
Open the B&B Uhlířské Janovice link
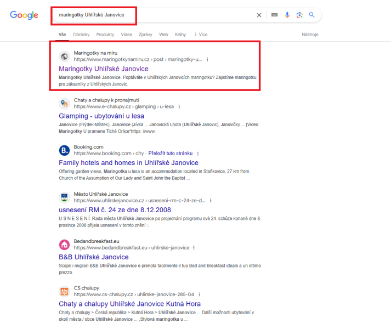click(94, 257)
